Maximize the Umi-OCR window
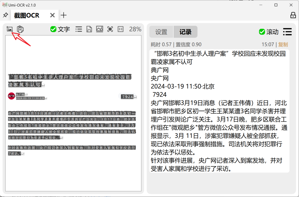The width and height of the screenshot is (299, 197). coord(276,5)
